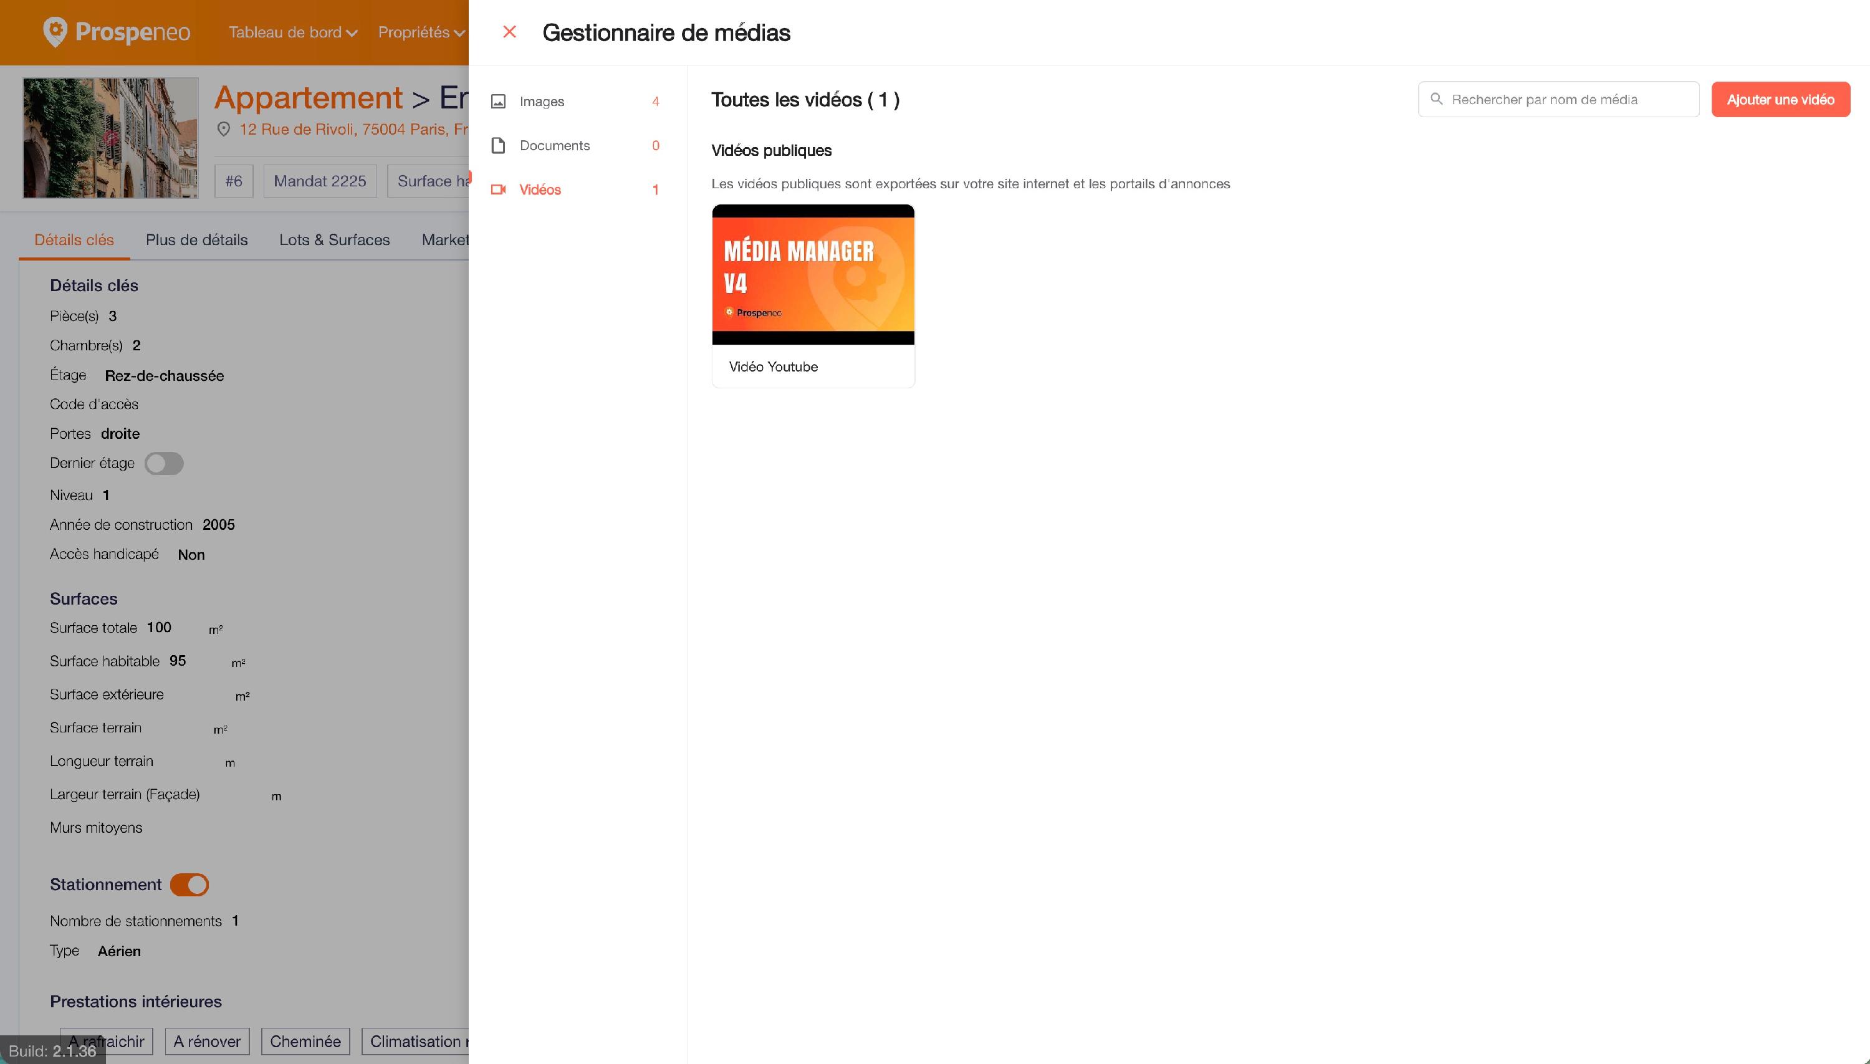Click the Images picture icon
1870x1064 pixels.
tap(499, 102)
